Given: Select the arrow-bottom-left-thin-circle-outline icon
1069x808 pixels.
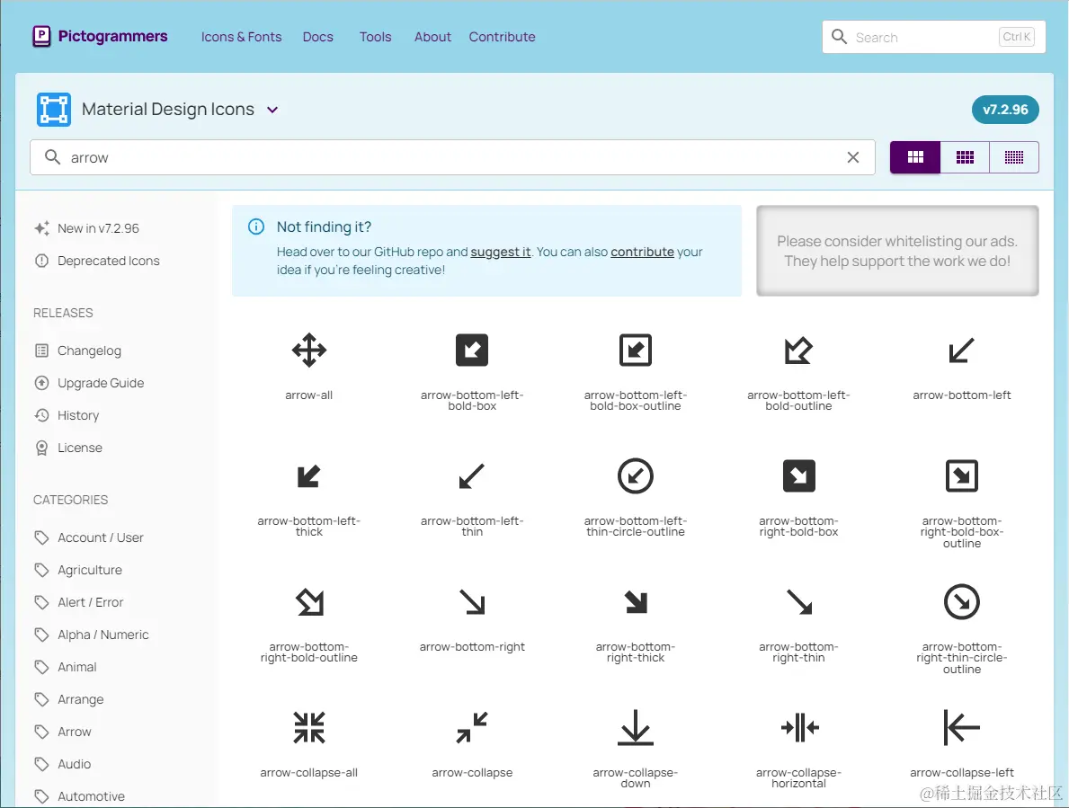Looking at the screenshot, I should [636, 476].
